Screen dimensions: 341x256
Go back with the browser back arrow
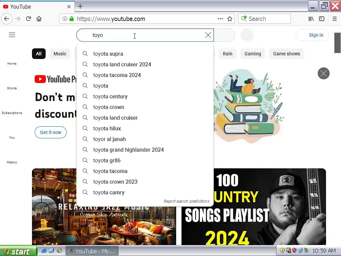[7, 19]
